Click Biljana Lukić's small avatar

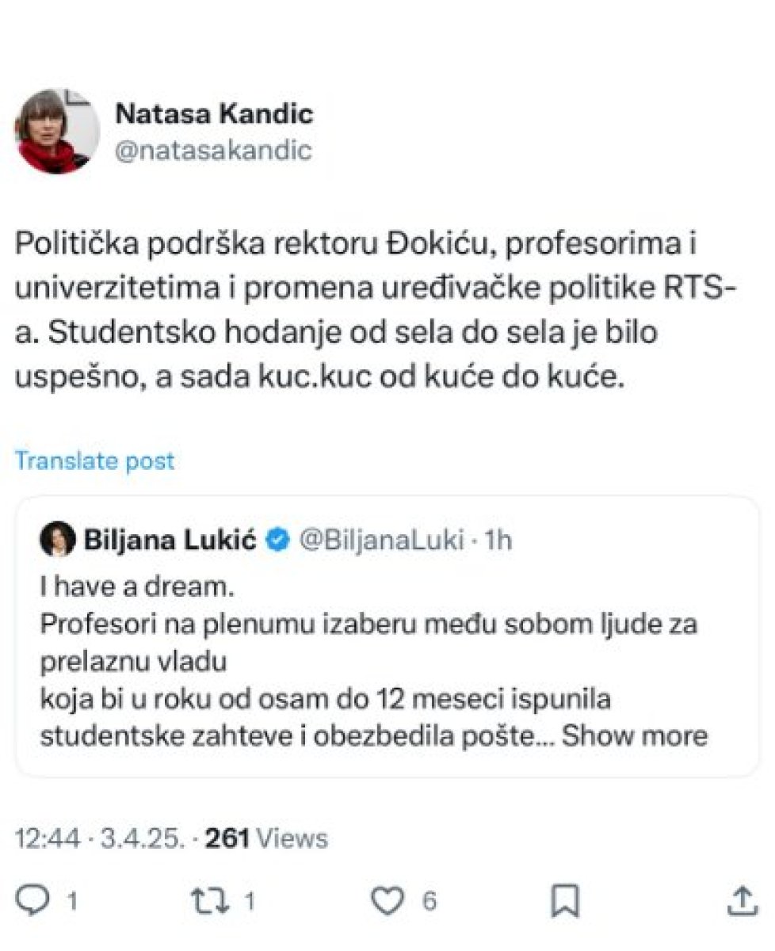(57, 540)
